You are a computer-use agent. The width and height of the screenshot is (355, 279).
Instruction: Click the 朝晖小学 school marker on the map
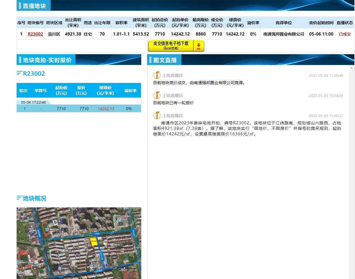(x=47, y=230)
